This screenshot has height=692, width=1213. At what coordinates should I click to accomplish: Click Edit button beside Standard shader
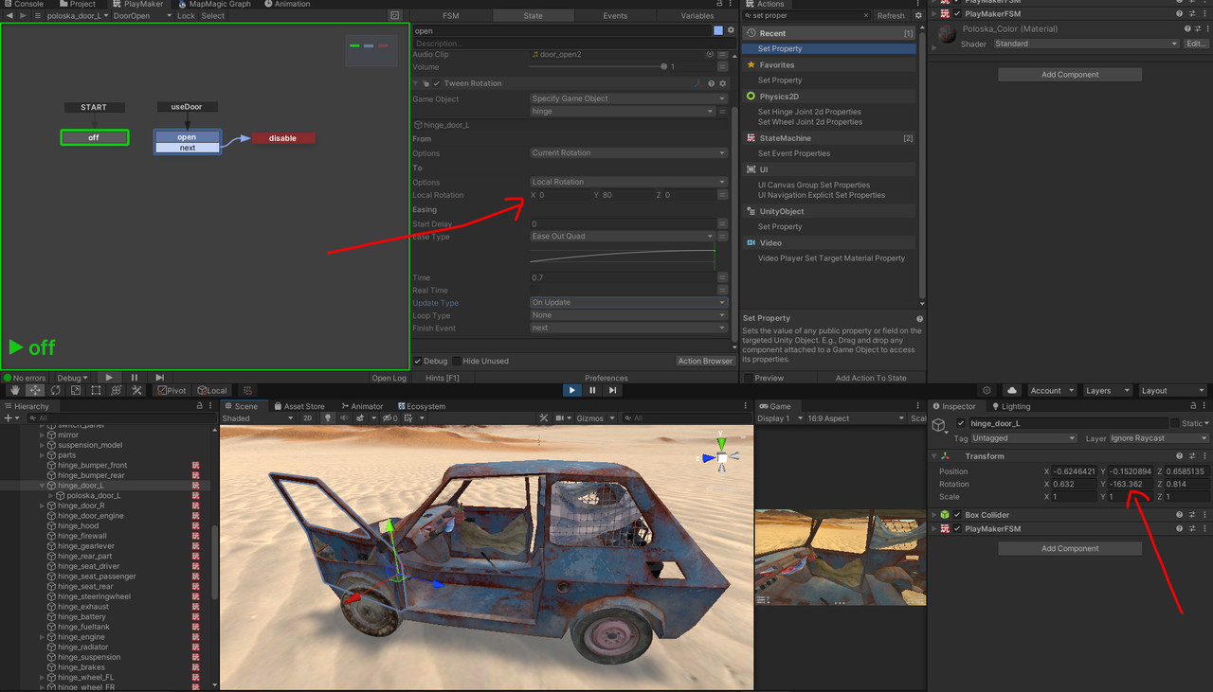(1196, 44)
